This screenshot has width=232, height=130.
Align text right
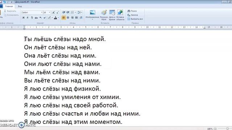72,18
